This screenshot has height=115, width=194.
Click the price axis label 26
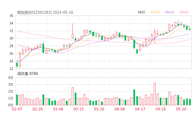point(11,54)
